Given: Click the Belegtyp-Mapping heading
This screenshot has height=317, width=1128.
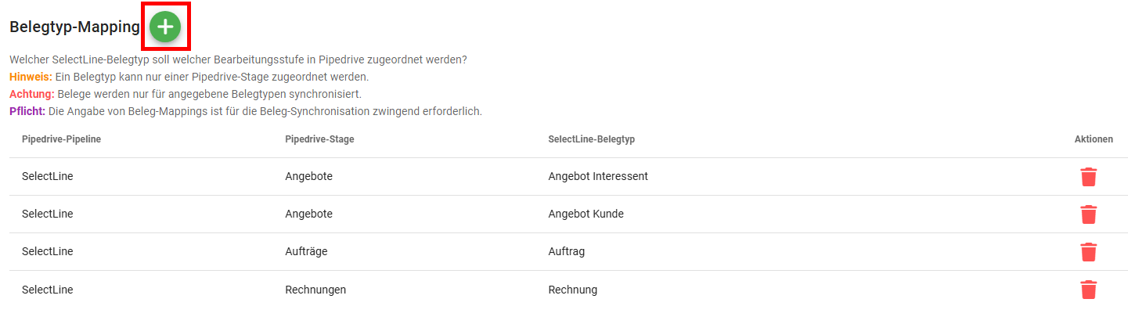Looking at the screenshot, I should [74, 28].
